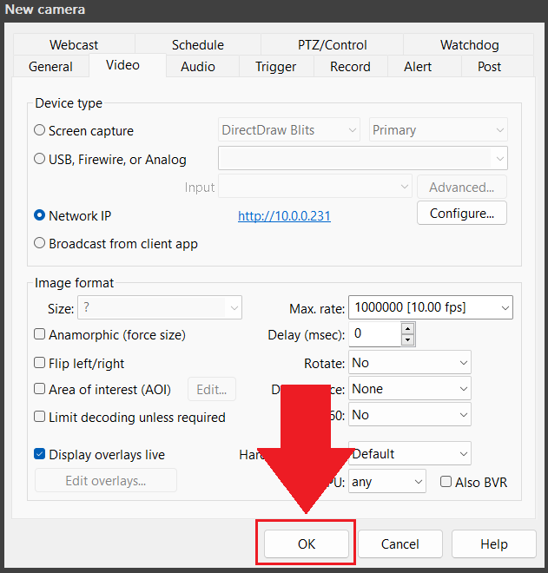
Task: Open the Schedule tab
Action: click(198, 44)
